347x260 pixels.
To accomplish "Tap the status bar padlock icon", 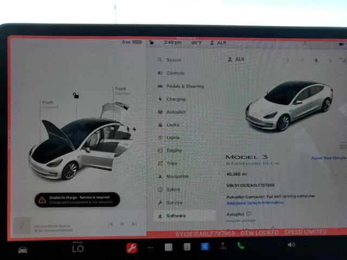I will tap(151, 42).
